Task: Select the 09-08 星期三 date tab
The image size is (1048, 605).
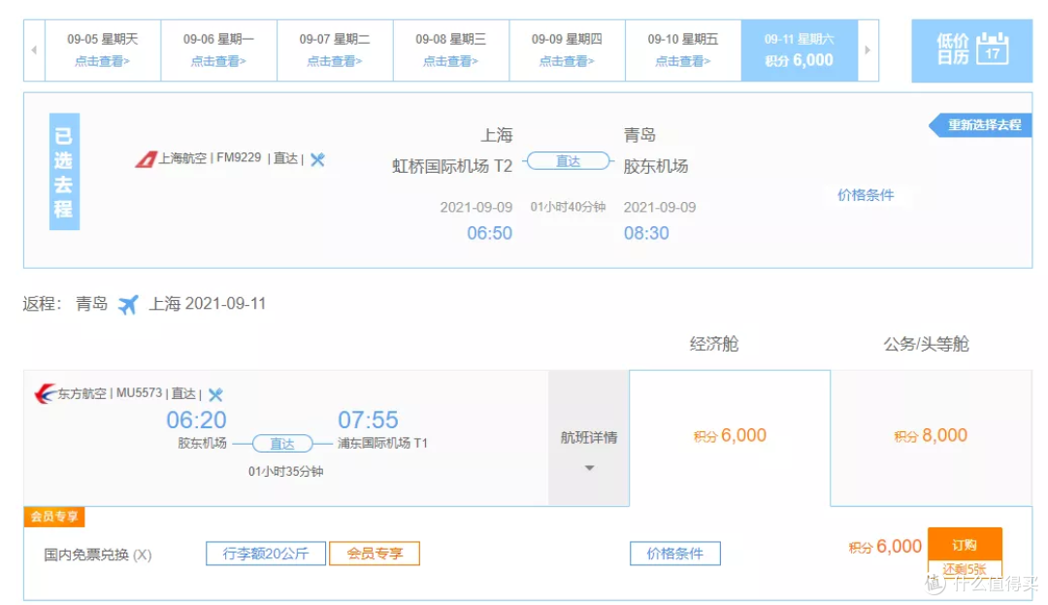Action: (451, 50)
